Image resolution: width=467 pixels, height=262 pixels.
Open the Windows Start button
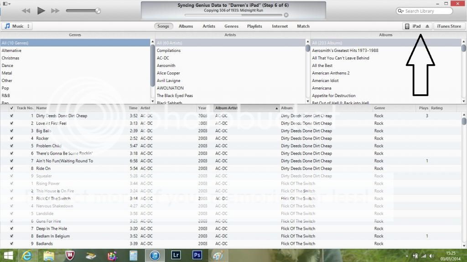[8, 256]
